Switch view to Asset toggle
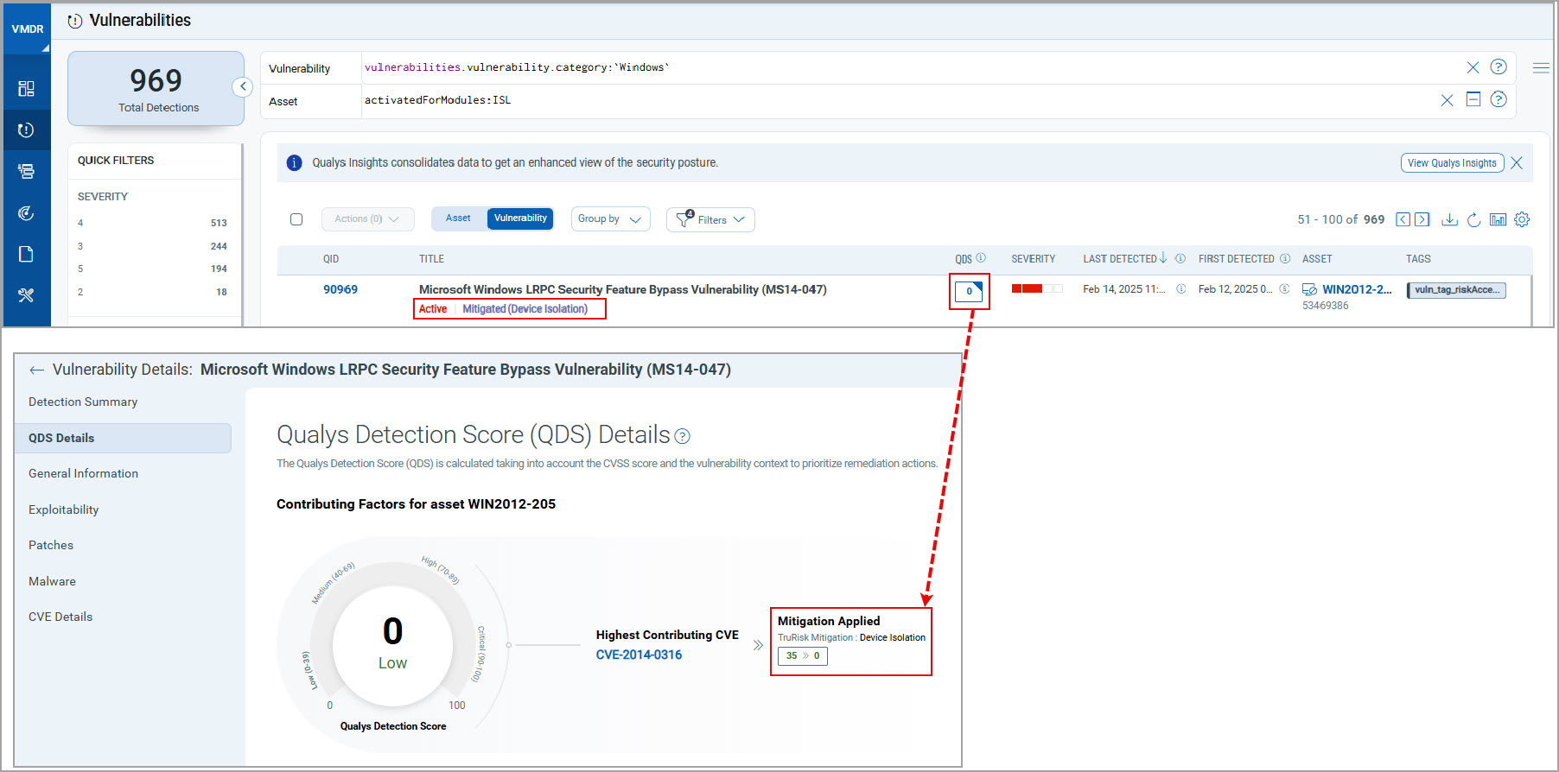Image resolution: width=1559 pixels, height=772 pixels. 458,218
